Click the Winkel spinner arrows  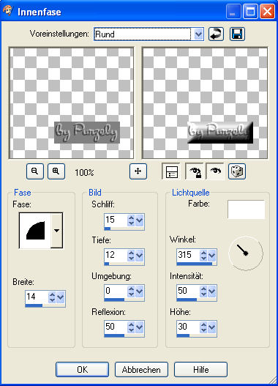203,256
